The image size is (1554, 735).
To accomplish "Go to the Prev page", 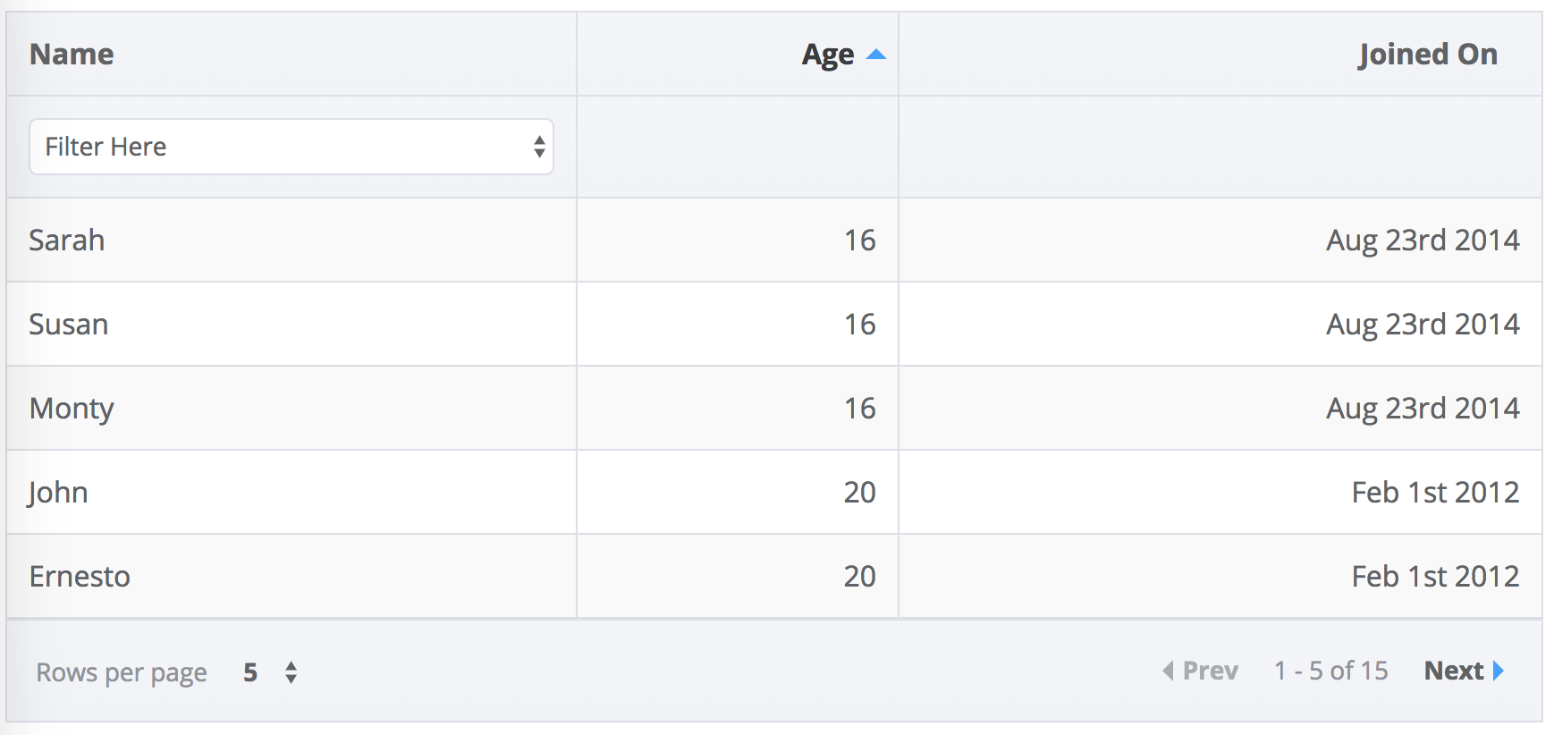I will coord(1210,671).
